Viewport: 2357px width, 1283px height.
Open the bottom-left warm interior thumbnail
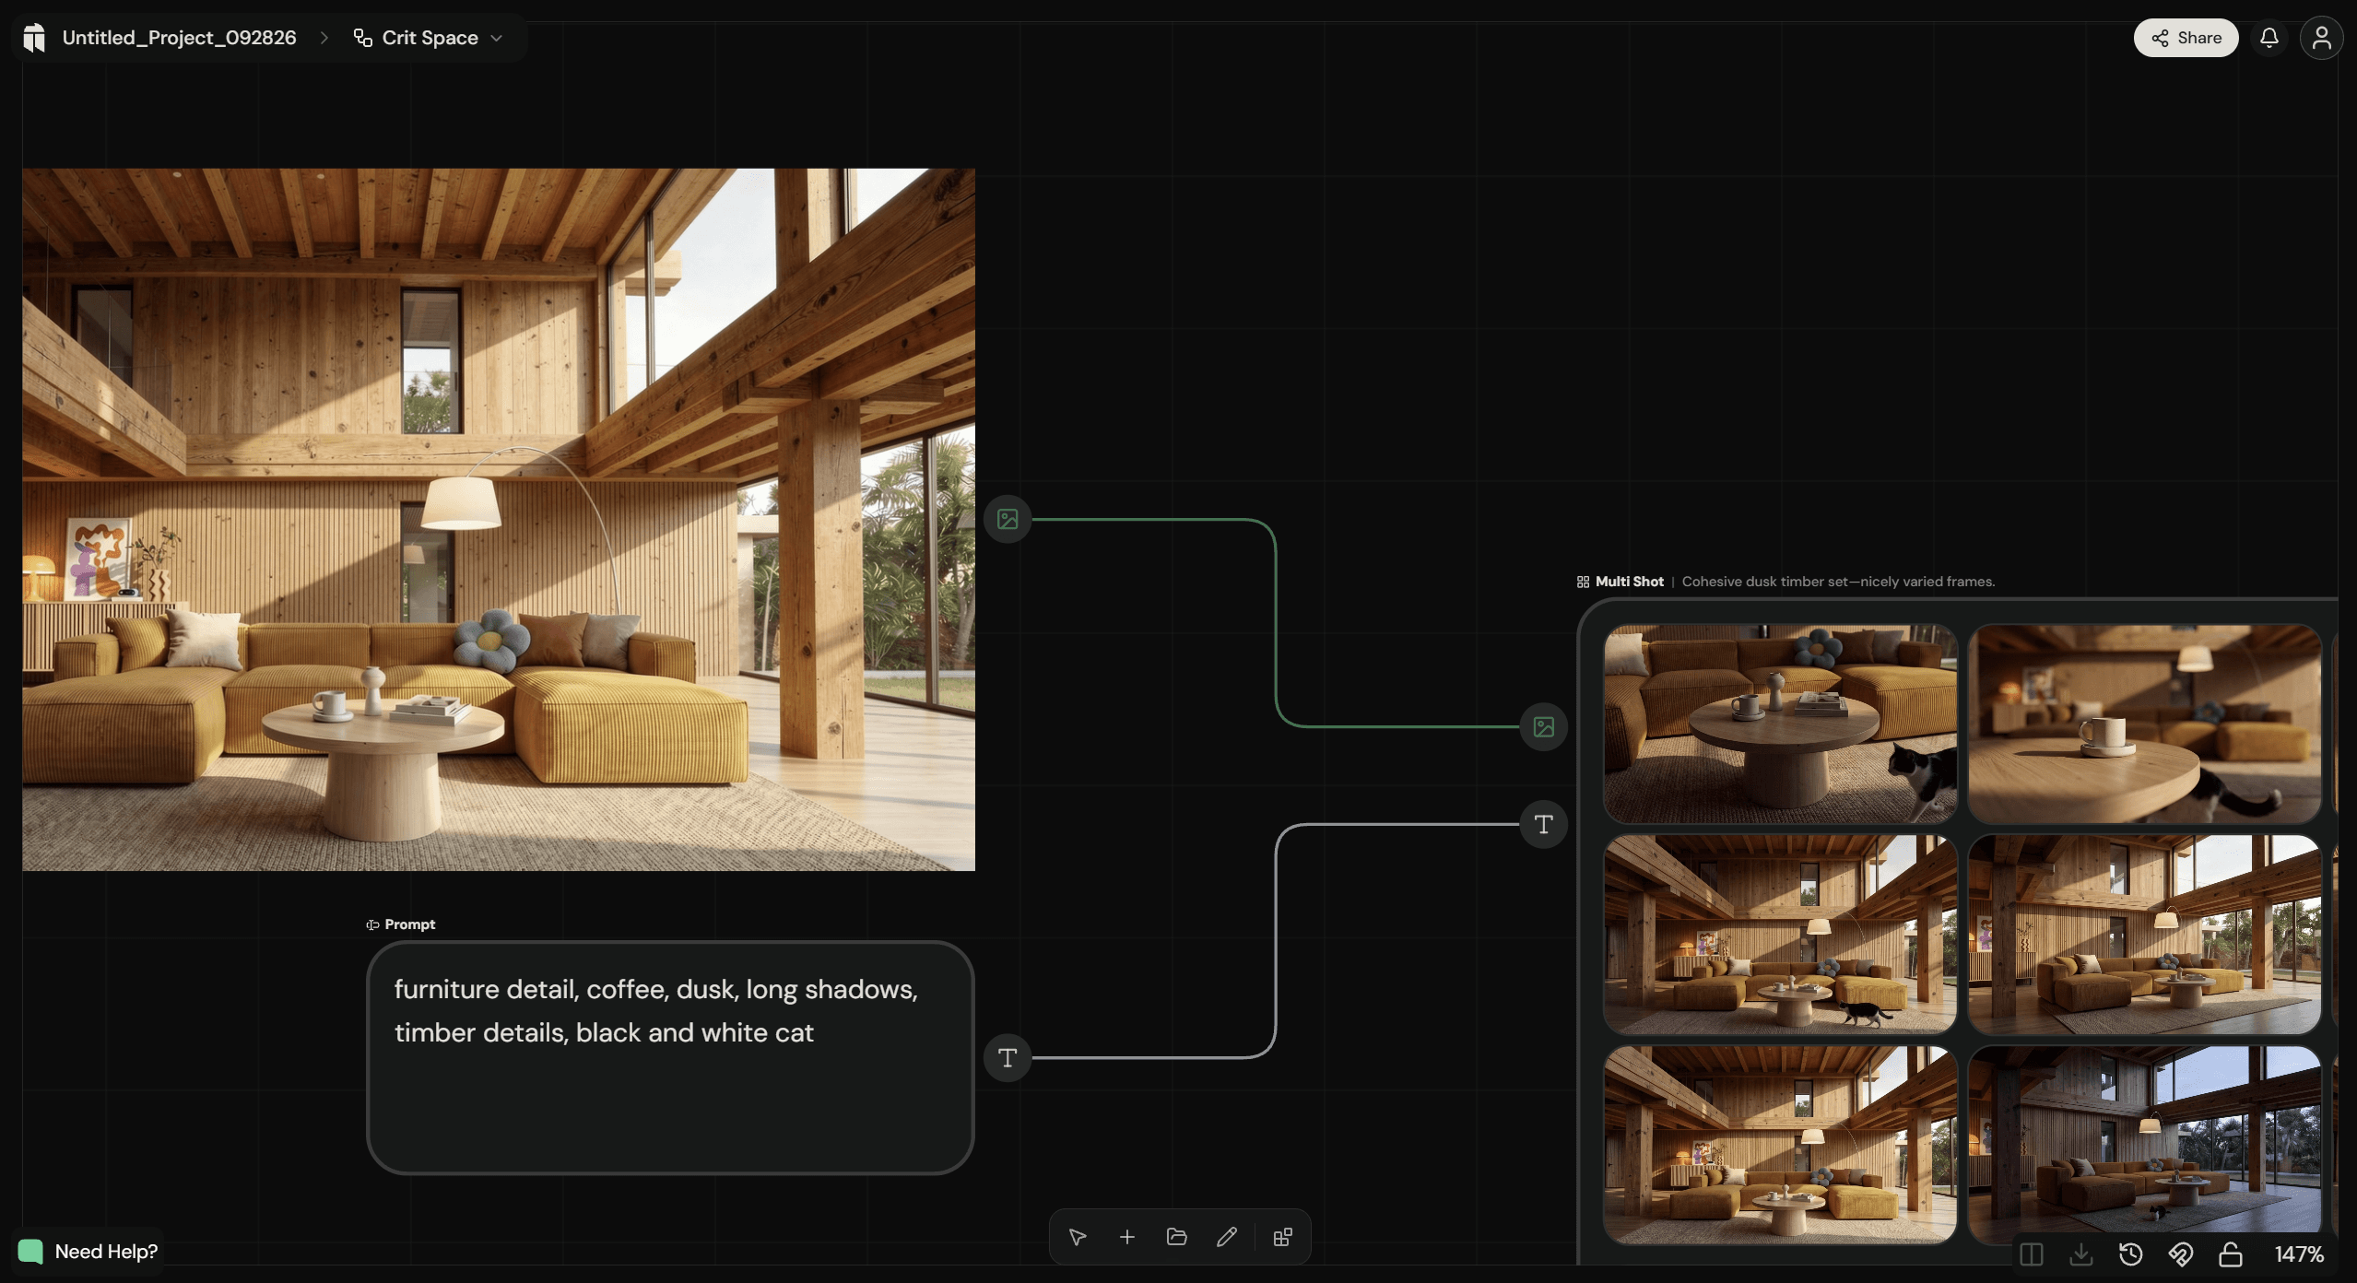click(1780, 1145)
